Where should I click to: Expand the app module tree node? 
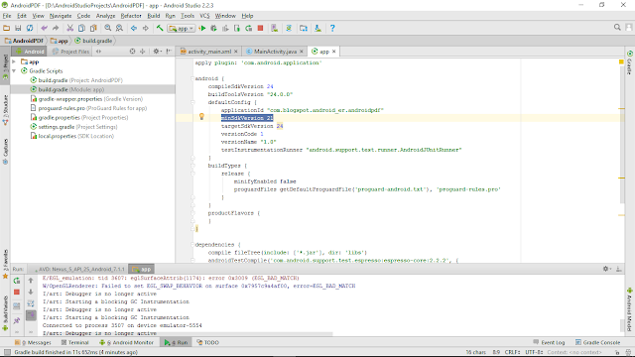coord(14,61)
